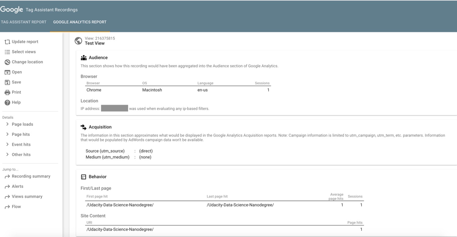
Task: Click the Update report label
Action: [x=25, y=42]
